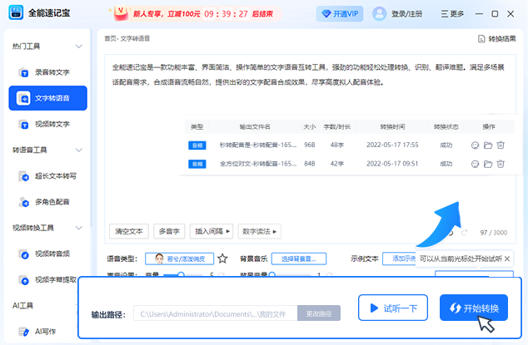Click the 音量 slider handle
528x345 pixels.
click(x=182, y=274)
